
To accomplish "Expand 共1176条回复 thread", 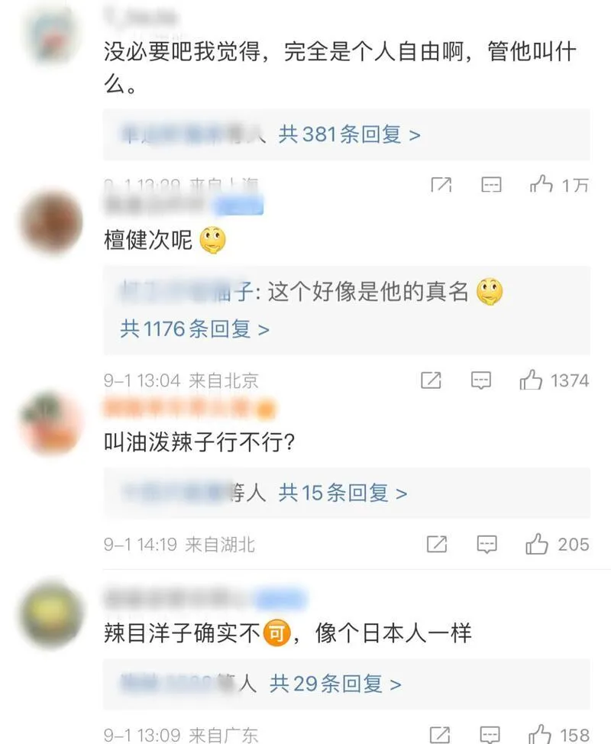I will click(195, 328).
